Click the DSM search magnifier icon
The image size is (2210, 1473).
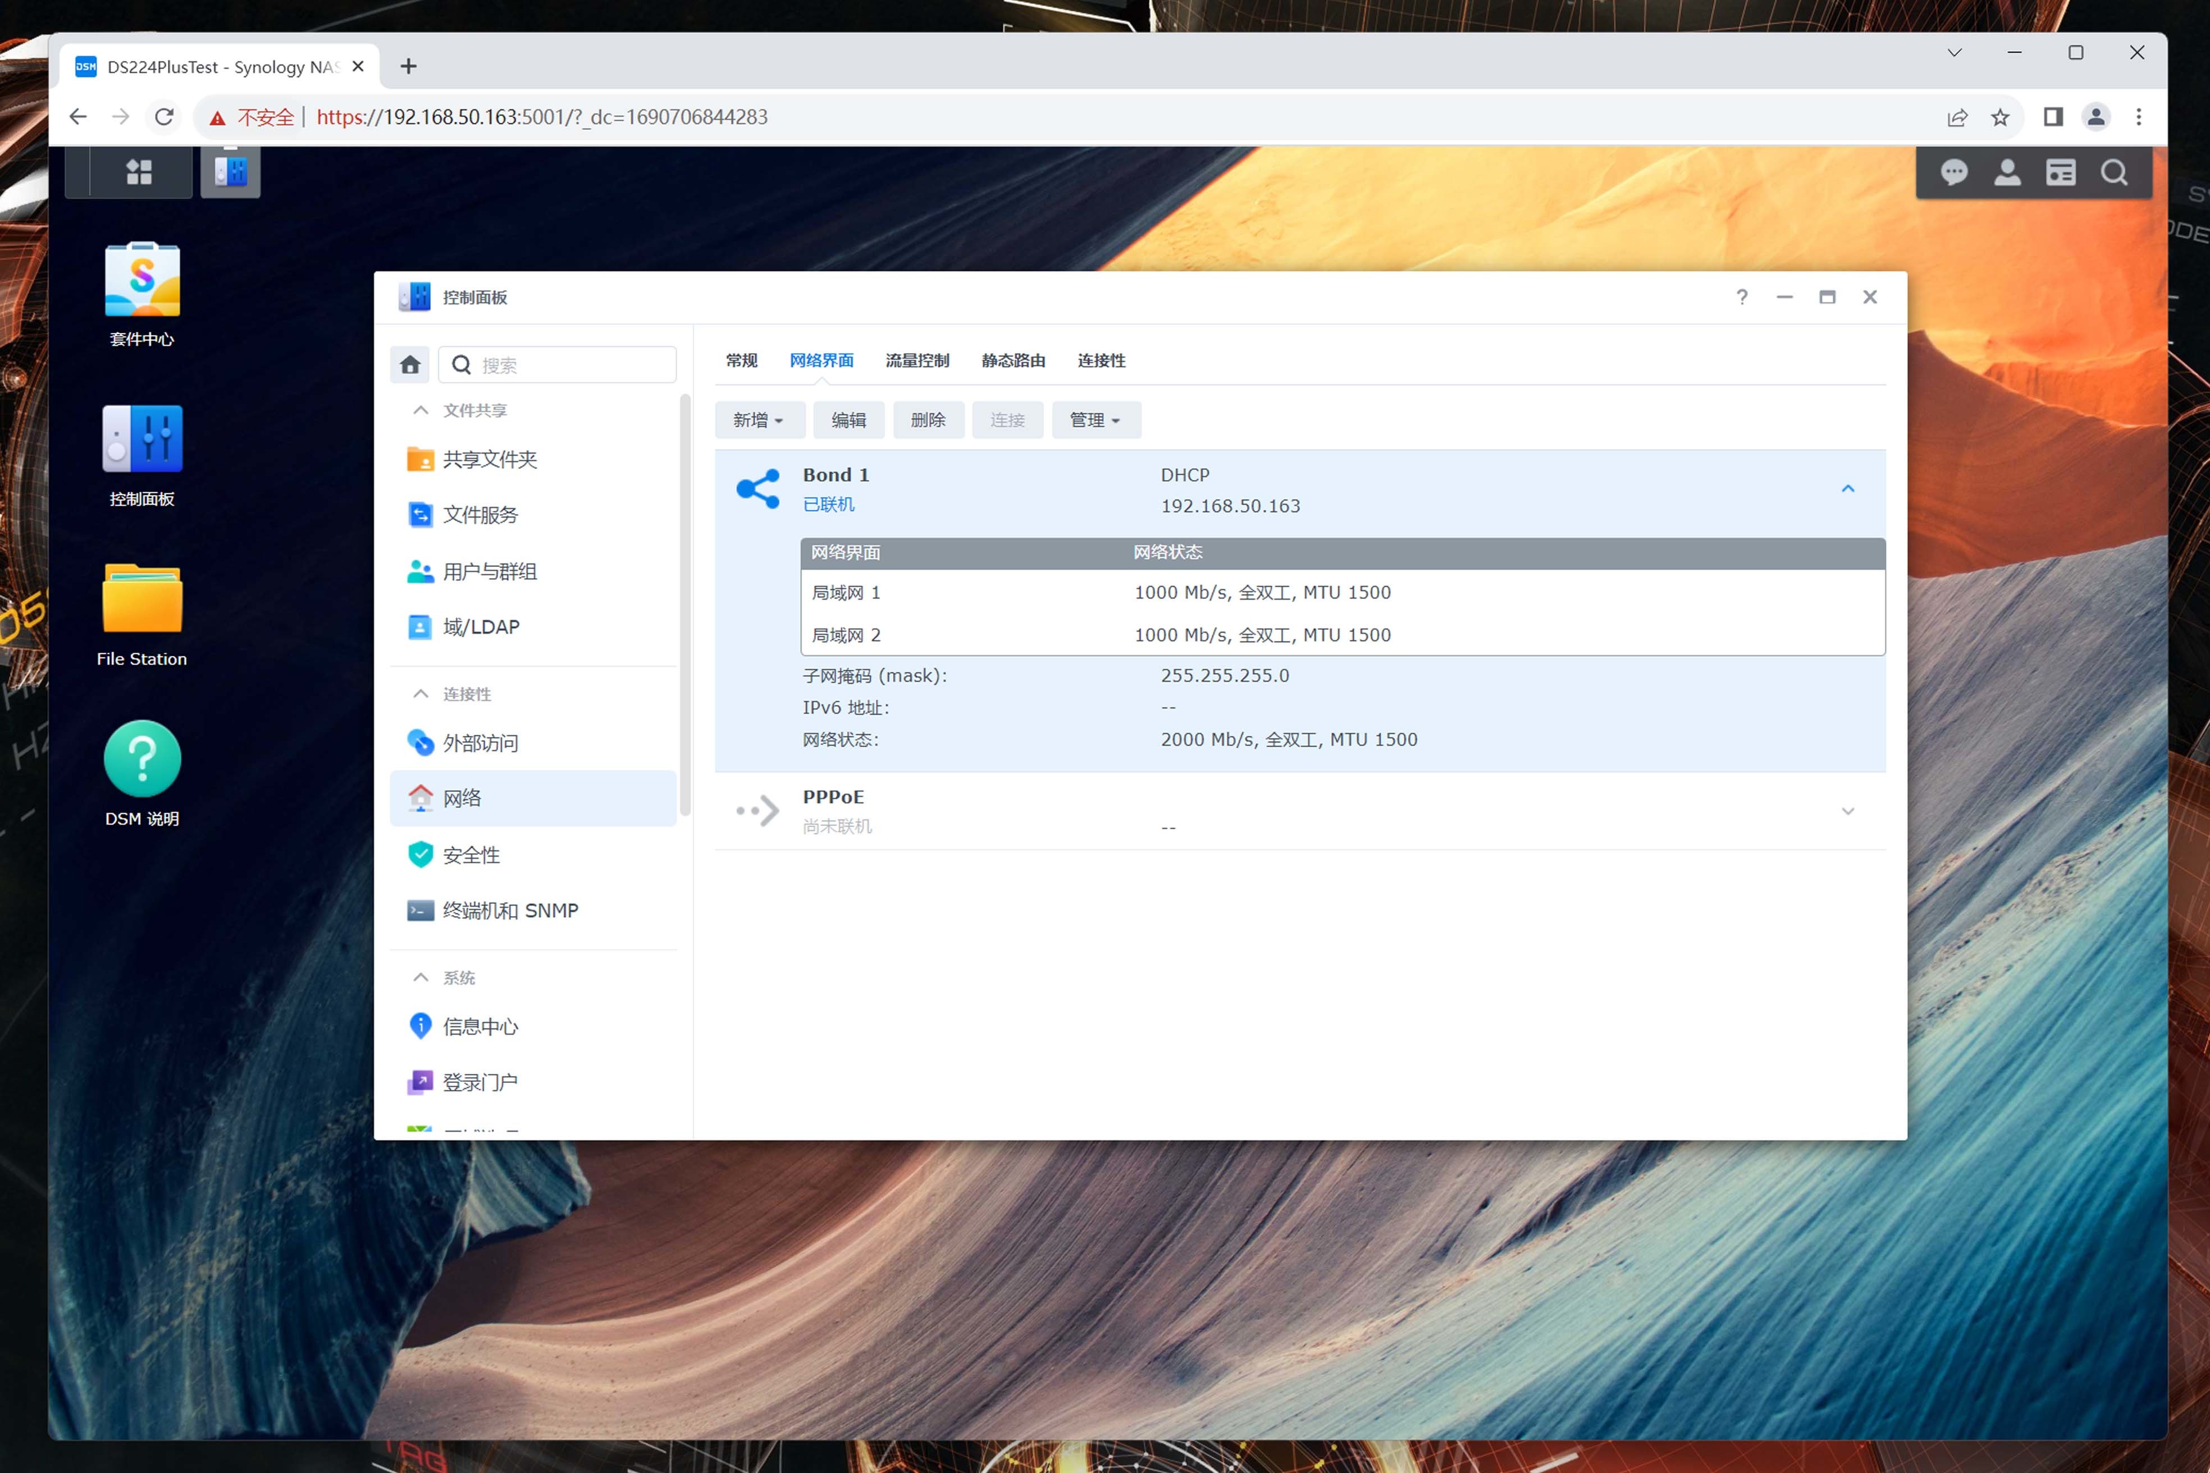pos(2114,172)
